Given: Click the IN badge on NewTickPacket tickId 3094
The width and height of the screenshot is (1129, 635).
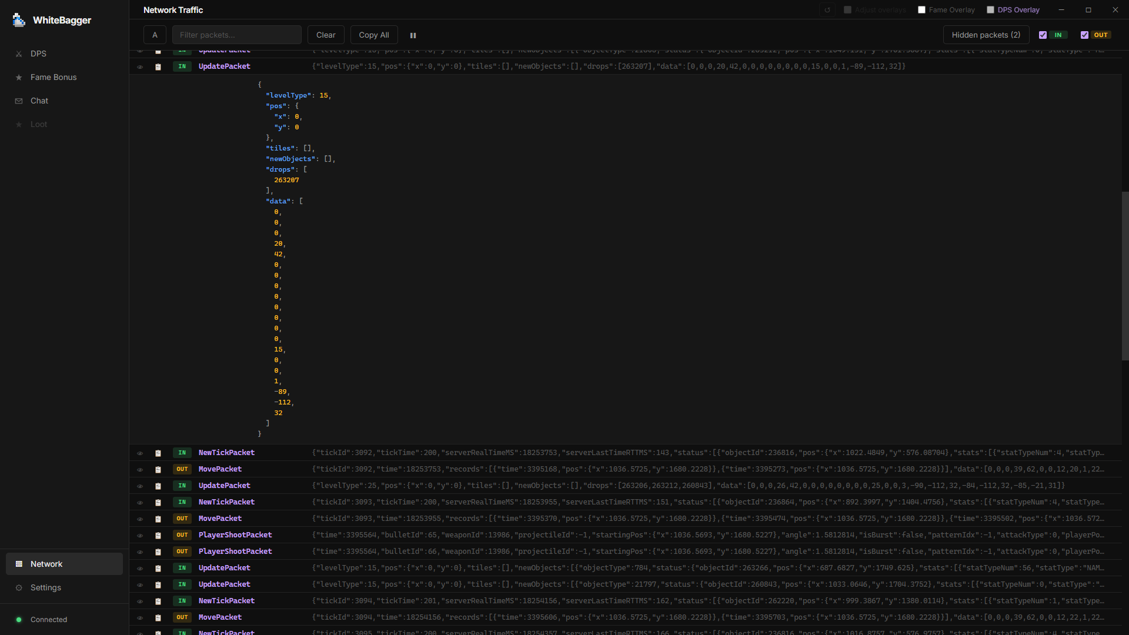Looking at the screenshot, I should click(182, 601).
